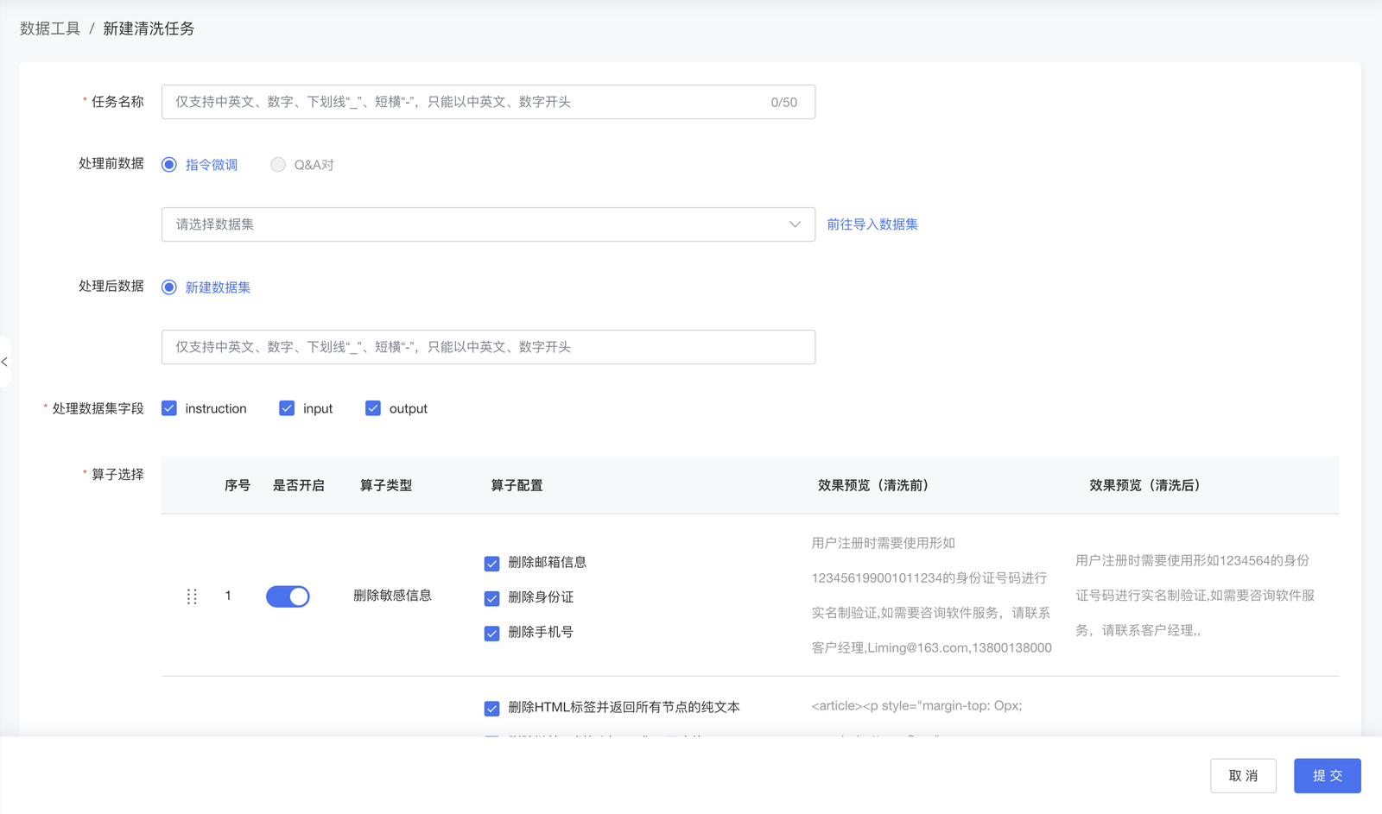Click the 处理数据集字段 label
The image size is (1382, 814).
(x=98, y=408)
